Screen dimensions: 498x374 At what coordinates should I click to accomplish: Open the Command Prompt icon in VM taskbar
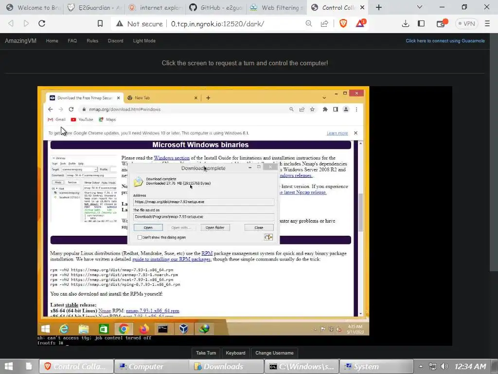point(163,329)
